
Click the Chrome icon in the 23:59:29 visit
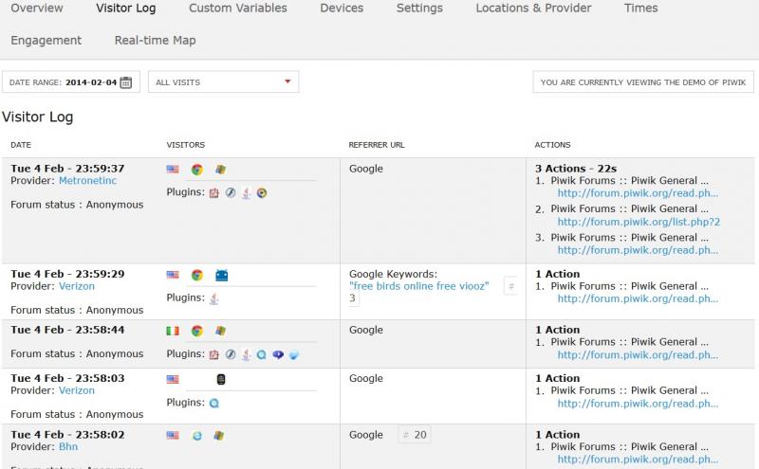(197, 275)
